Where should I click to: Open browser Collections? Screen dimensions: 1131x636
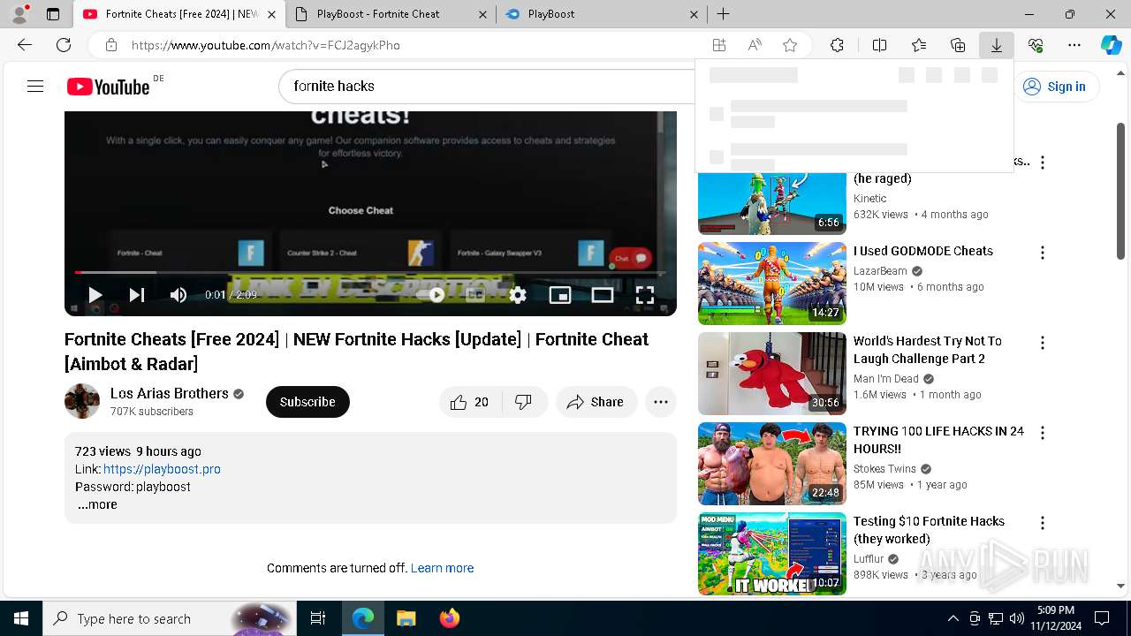tap(958, 45)
